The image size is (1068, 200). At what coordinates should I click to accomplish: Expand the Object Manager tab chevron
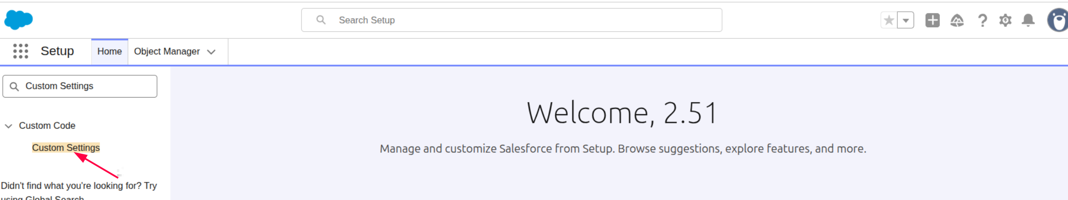[211, 52]
